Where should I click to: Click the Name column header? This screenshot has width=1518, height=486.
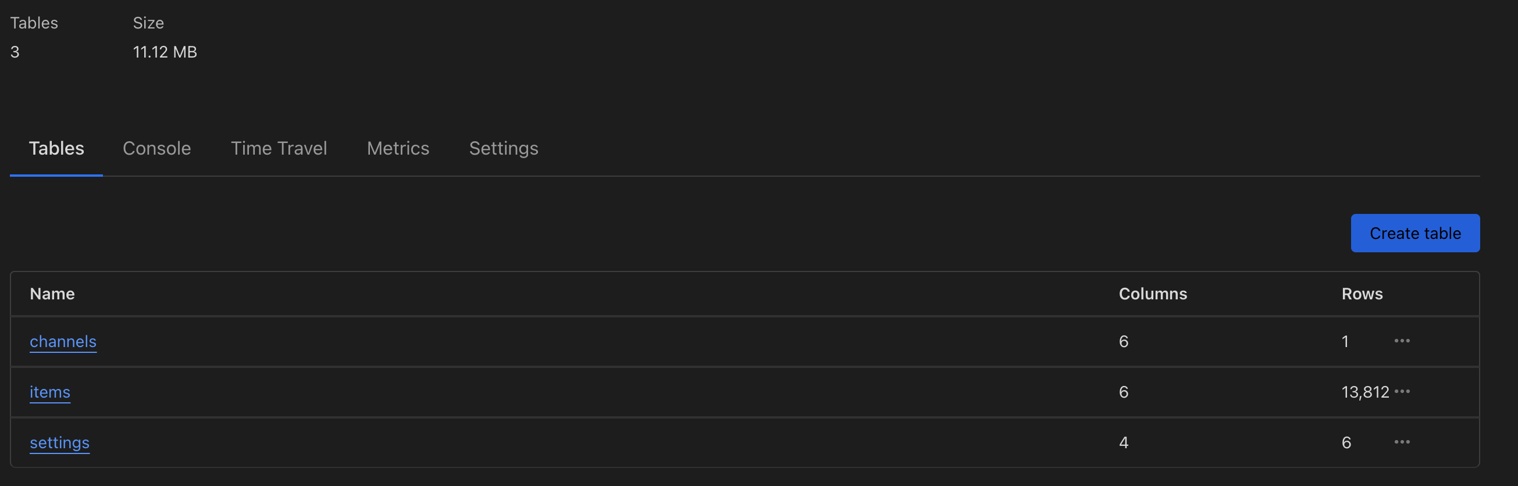click(52, 294)
